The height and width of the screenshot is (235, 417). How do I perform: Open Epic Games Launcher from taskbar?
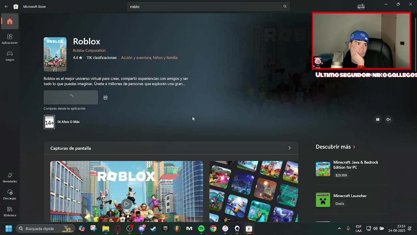[165, 228]
